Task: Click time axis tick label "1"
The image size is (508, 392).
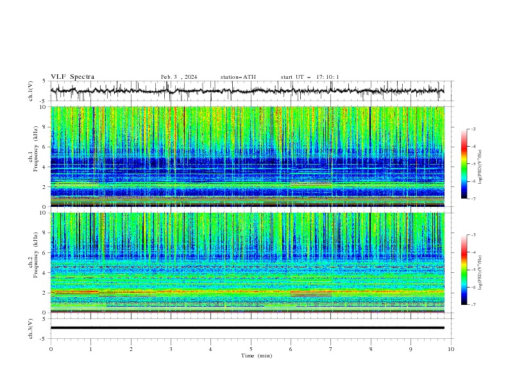Action: (x=90, y=349)
